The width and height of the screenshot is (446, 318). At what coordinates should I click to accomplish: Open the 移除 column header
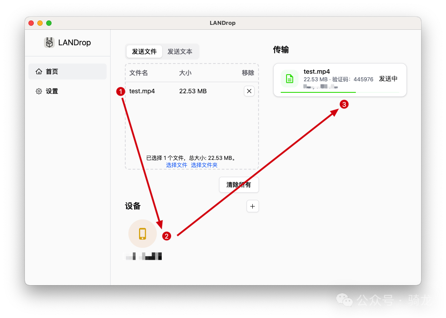(x=248, y=72)
